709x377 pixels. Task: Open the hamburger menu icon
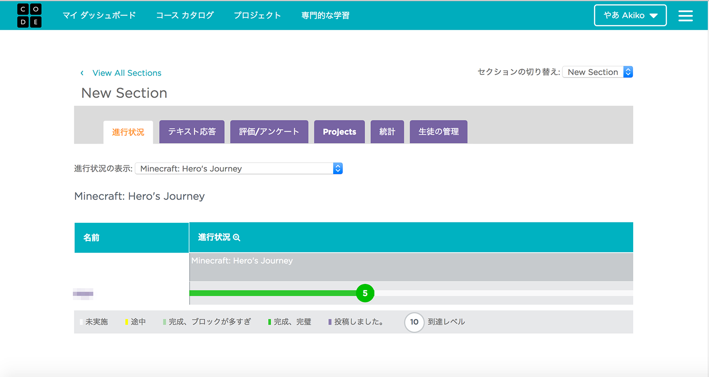coord(685,16)
